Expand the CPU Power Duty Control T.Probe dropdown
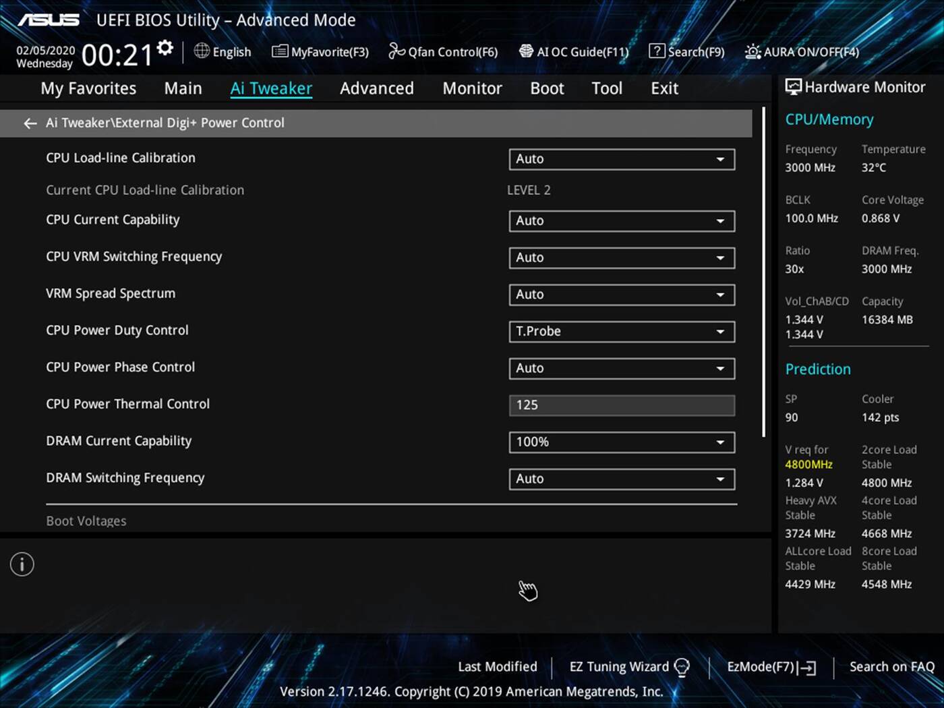 pyautogui.click(x=621, y=331)
